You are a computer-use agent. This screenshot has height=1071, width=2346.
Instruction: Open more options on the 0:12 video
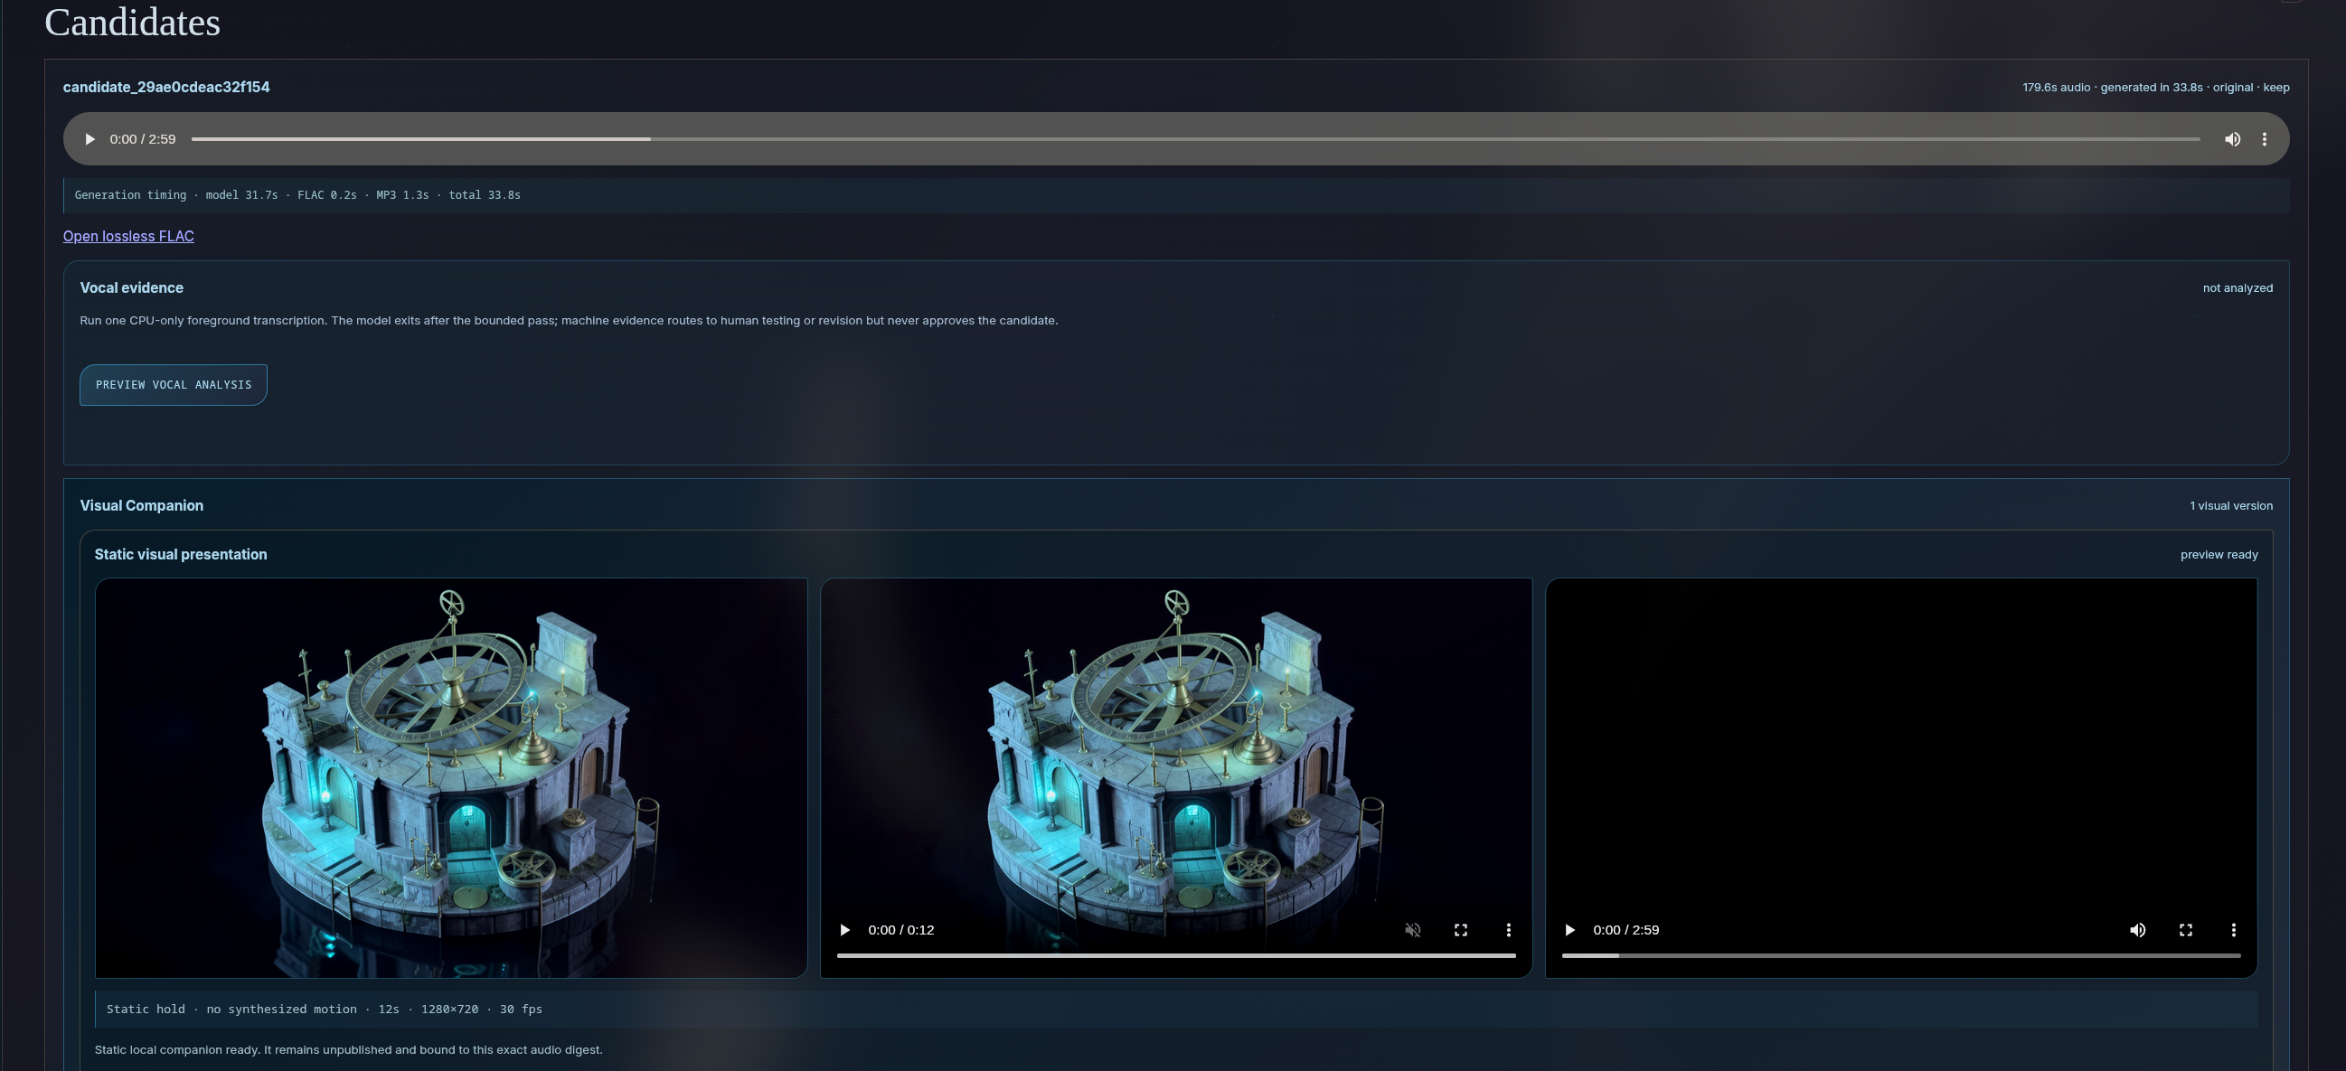(x=1508, y=930)
